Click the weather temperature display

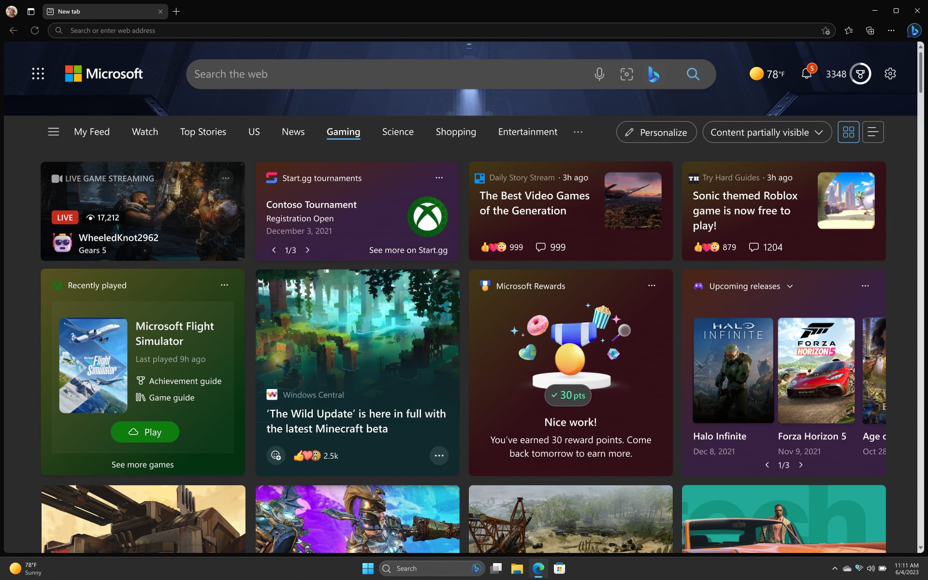[768, 73]
